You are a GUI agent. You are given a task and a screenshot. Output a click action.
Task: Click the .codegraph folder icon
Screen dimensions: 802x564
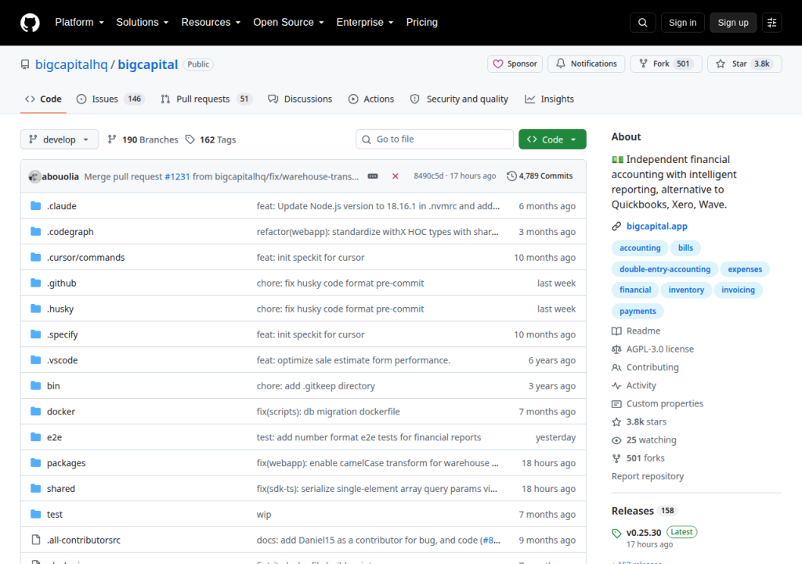pos(35,231)
